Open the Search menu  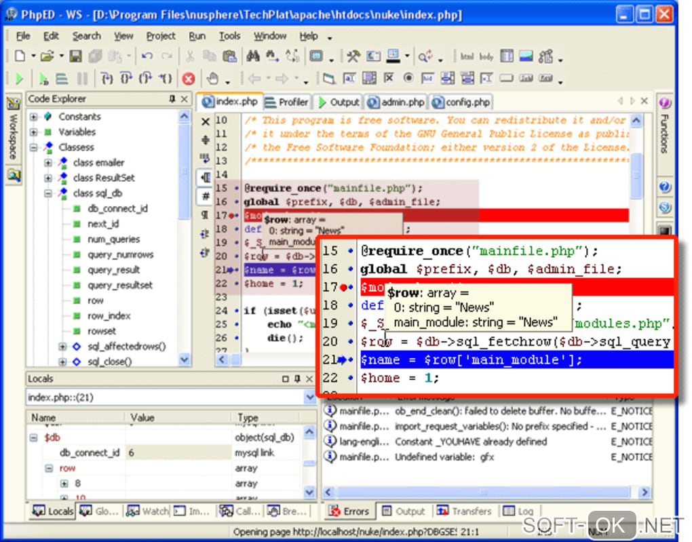pyautogui.click(x=87, y=36)
